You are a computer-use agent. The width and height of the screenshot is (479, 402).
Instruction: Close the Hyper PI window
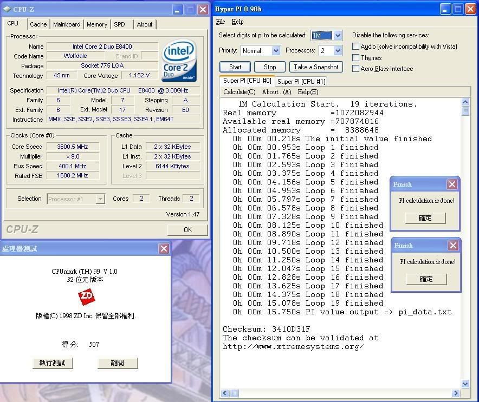[x=470, y=9]
